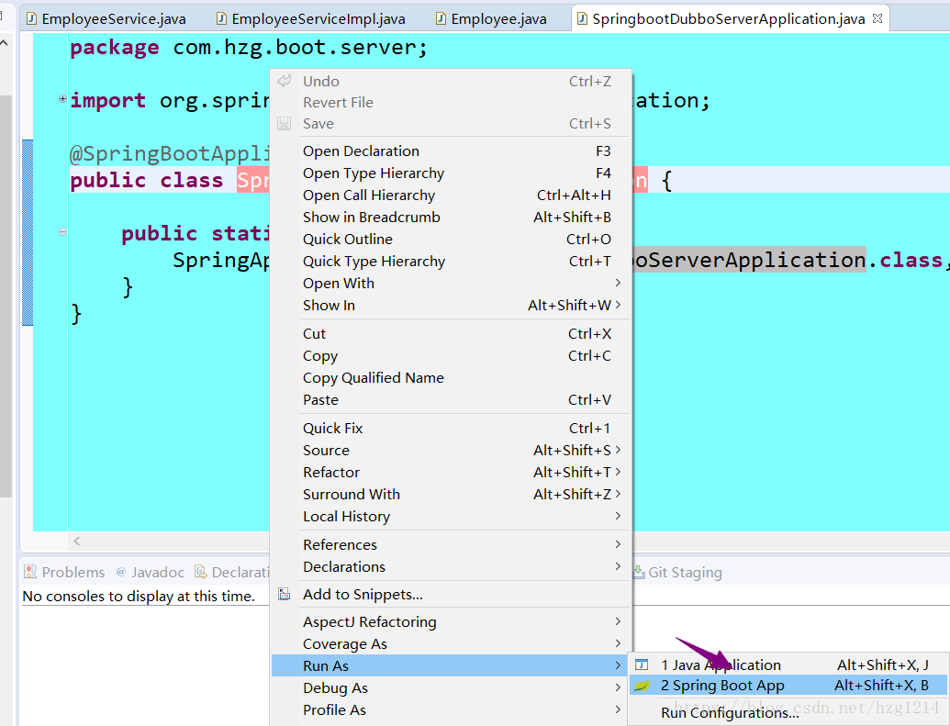Expand the Show In submenu
950x726 pixels.
tap(452, 306)
